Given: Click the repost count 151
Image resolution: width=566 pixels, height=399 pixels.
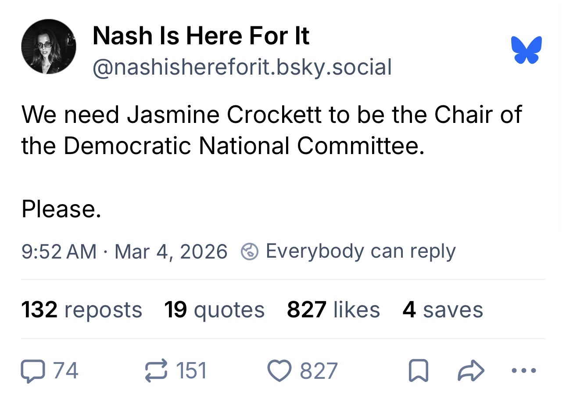Looking at the screenshot, I should click(191, 370).
